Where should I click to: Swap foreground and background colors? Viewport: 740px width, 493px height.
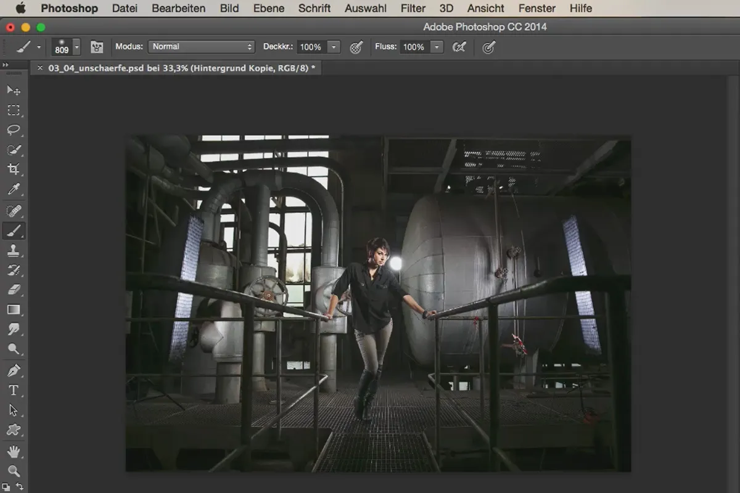click(x=20, y=487)
